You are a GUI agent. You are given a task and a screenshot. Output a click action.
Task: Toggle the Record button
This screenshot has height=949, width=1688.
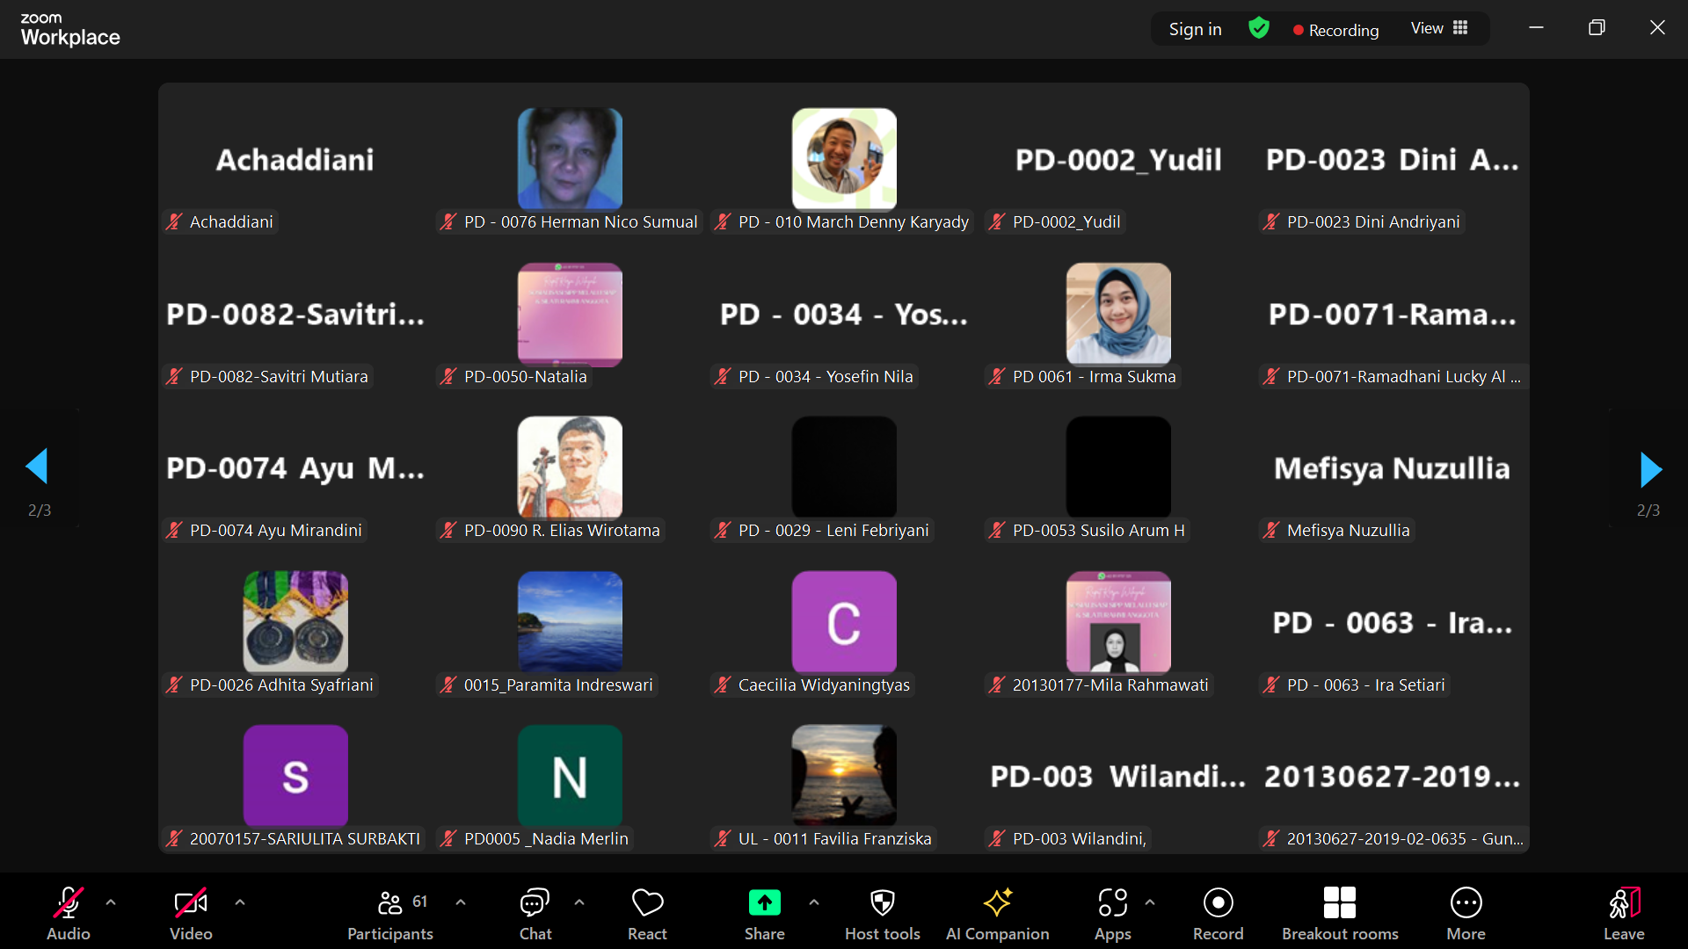point(1218,913)
